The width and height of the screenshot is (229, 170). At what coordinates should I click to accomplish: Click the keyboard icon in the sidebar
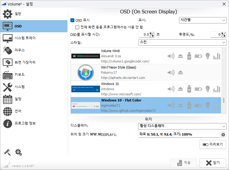tap(7, 75)
